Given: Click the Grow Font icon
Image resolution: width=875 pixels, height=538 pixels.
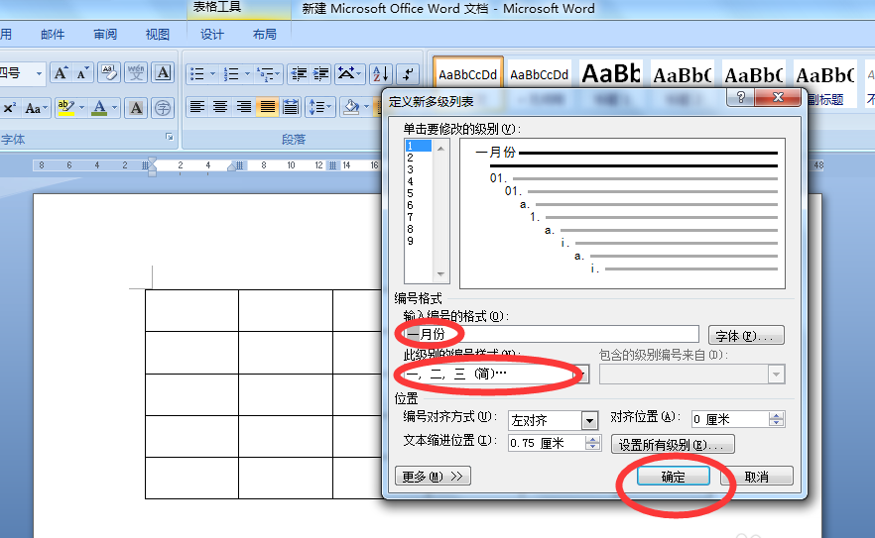Looking at the screenshot, I should pyautogui.click(x=61, y=73).
